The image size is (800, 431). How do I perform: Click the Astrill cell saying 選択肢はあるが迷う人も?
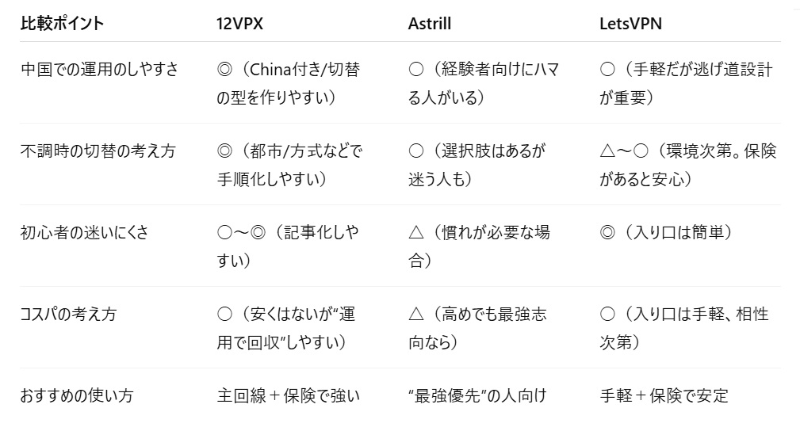pos(477,165)
